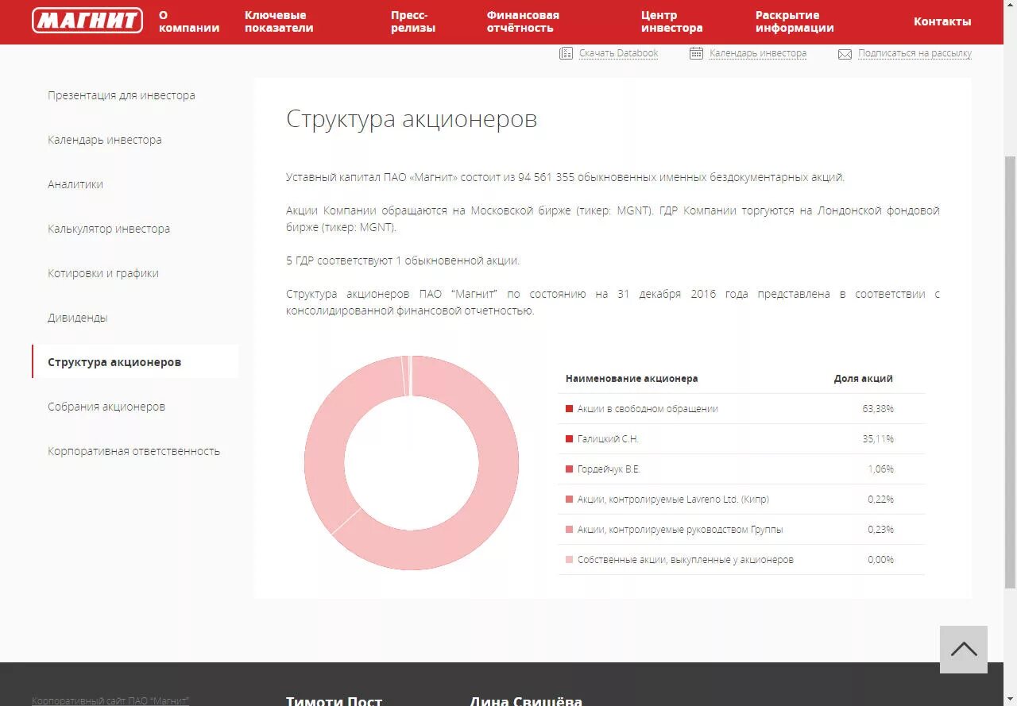Click the investor calendar icon
1017x706 pixels.
tap(696, 53)
